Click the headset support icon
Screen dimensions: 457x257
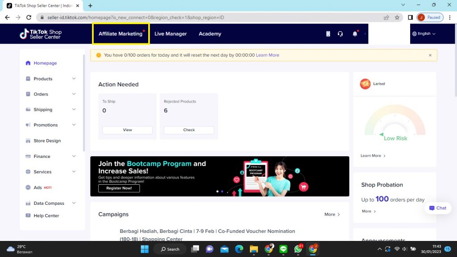pos(340,34)
